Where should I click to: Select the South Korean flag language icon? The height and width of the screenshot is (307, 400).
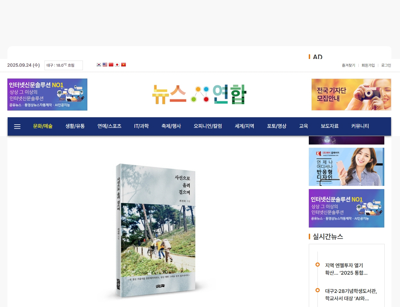tap(99, 65)
